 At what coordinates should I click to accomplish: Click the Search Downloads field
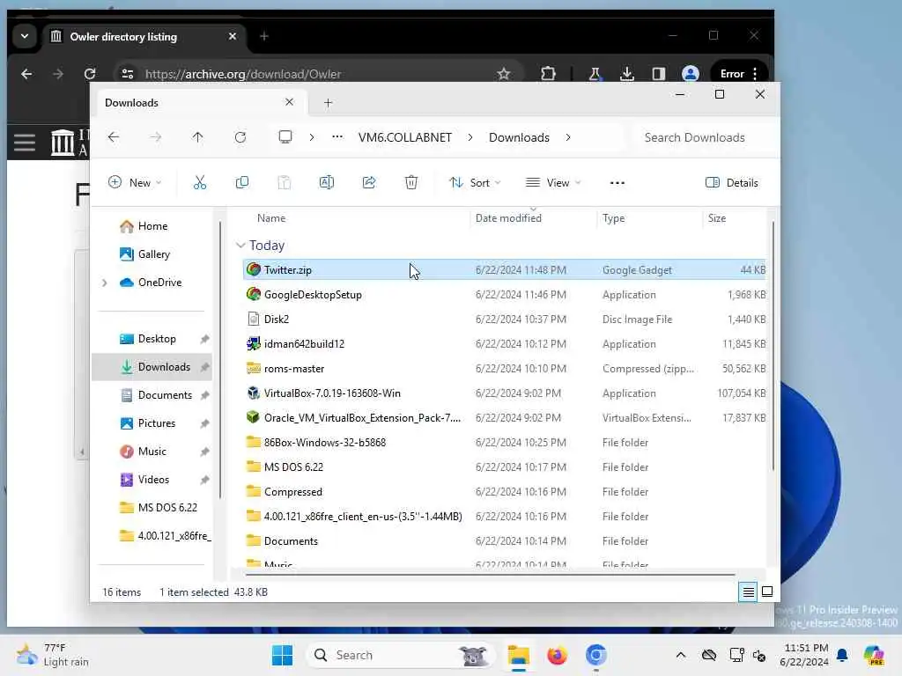tap(700, 137)
